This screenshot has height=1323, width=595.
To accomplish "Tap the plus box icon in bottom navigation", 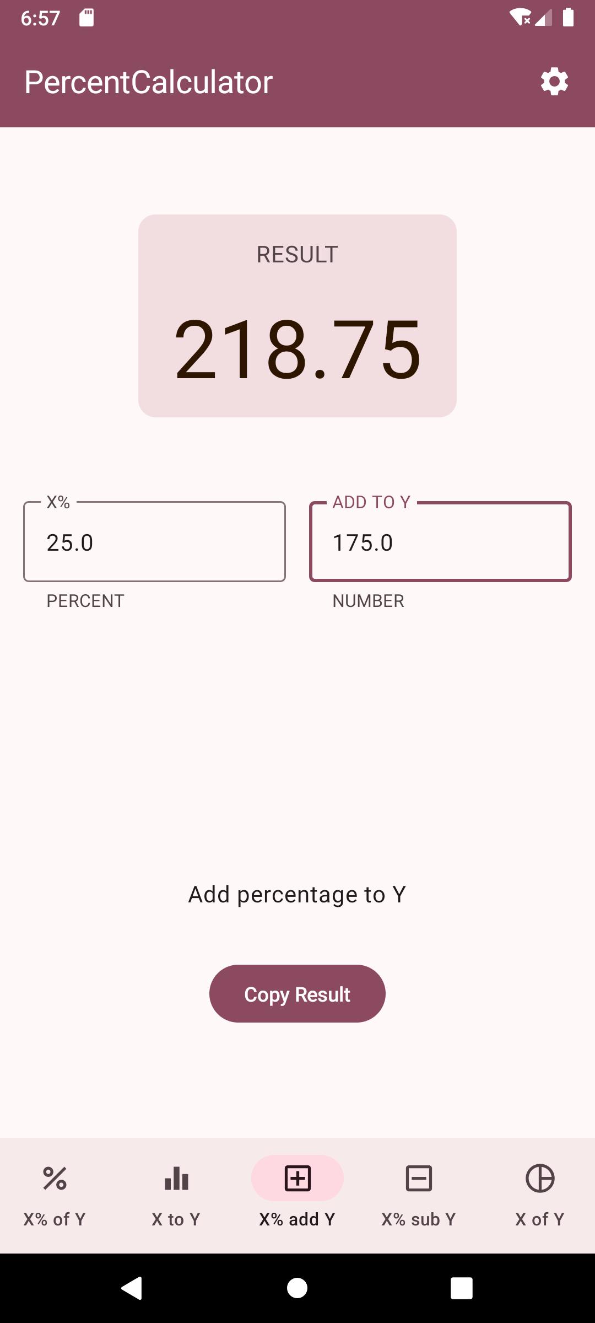I will (x=297, y=1179).
